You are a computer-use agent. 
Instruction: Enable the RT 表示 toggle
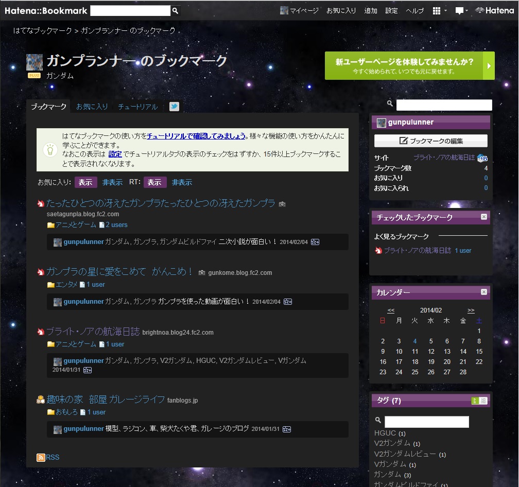point(155,182)
